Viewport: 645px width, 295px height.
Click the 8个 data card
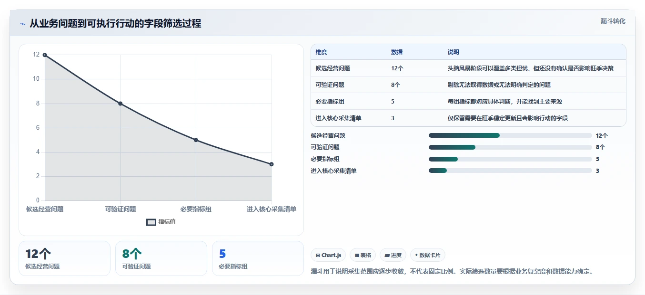tap(161, 258)
